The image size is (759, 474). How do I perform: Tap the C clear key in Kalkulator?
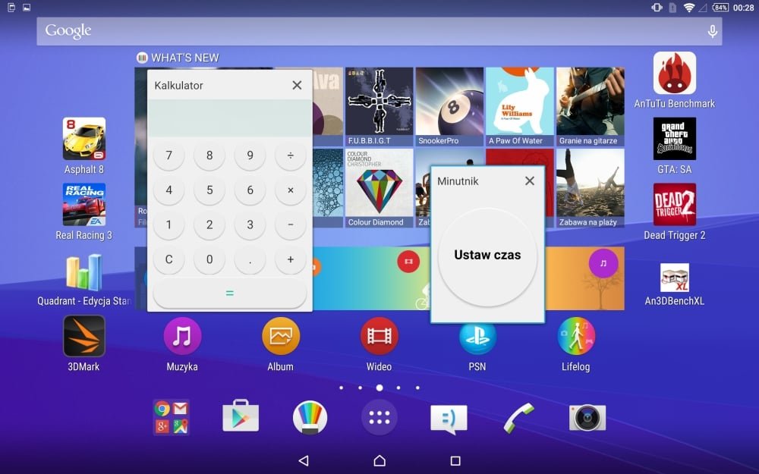(169, 259)
